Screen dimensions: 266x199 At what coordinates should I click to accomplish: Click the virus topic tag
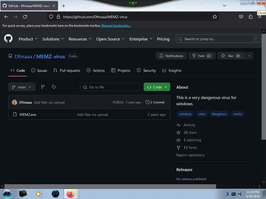point(202,114)
